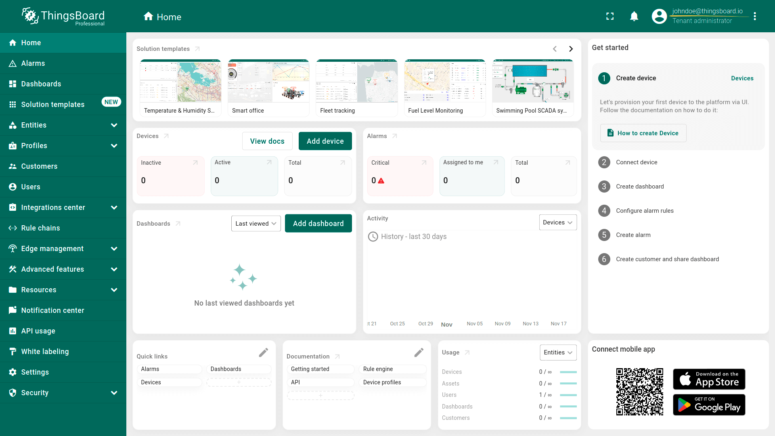Viewport: 775px width, 436px height.
Task: Open Usage Entities dropdown
Action: (x=558, y=352)
